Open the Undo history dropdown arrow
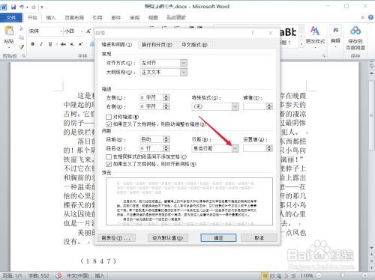The image size is (375, 280). [27, 7]
